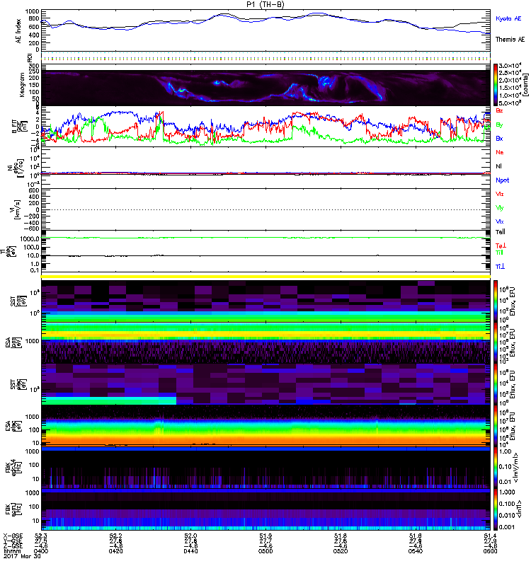The height and width of the screenshot is (566, 531).
Task: Select the "3.0×10⁴" keogram color bar value
Action: [x=510, y=66]
